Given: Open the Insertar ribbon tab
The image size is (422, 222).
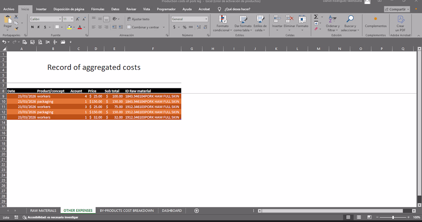Looking at the screenshot, I should [x=41, y=9].
